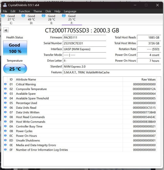Select the Critical Warning attribute name
The height and width of the screenshot is (170, 164).
click(26, 84)
